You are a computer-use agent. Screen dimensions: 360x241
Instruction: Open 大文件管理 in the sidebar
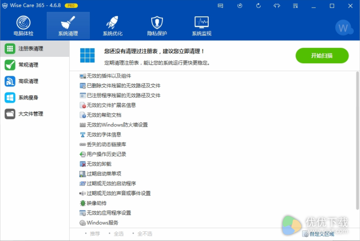(x=35, y=114)
